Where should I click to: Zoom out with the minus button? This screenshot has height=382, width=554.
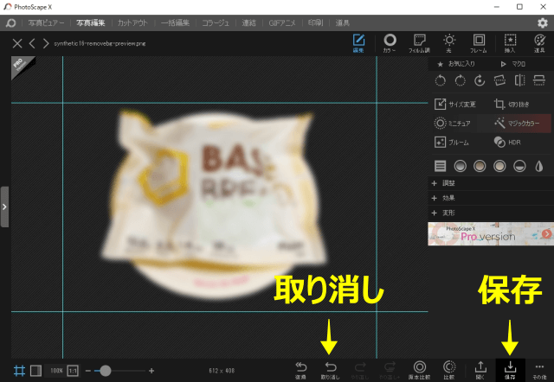[x=88, y=371]
